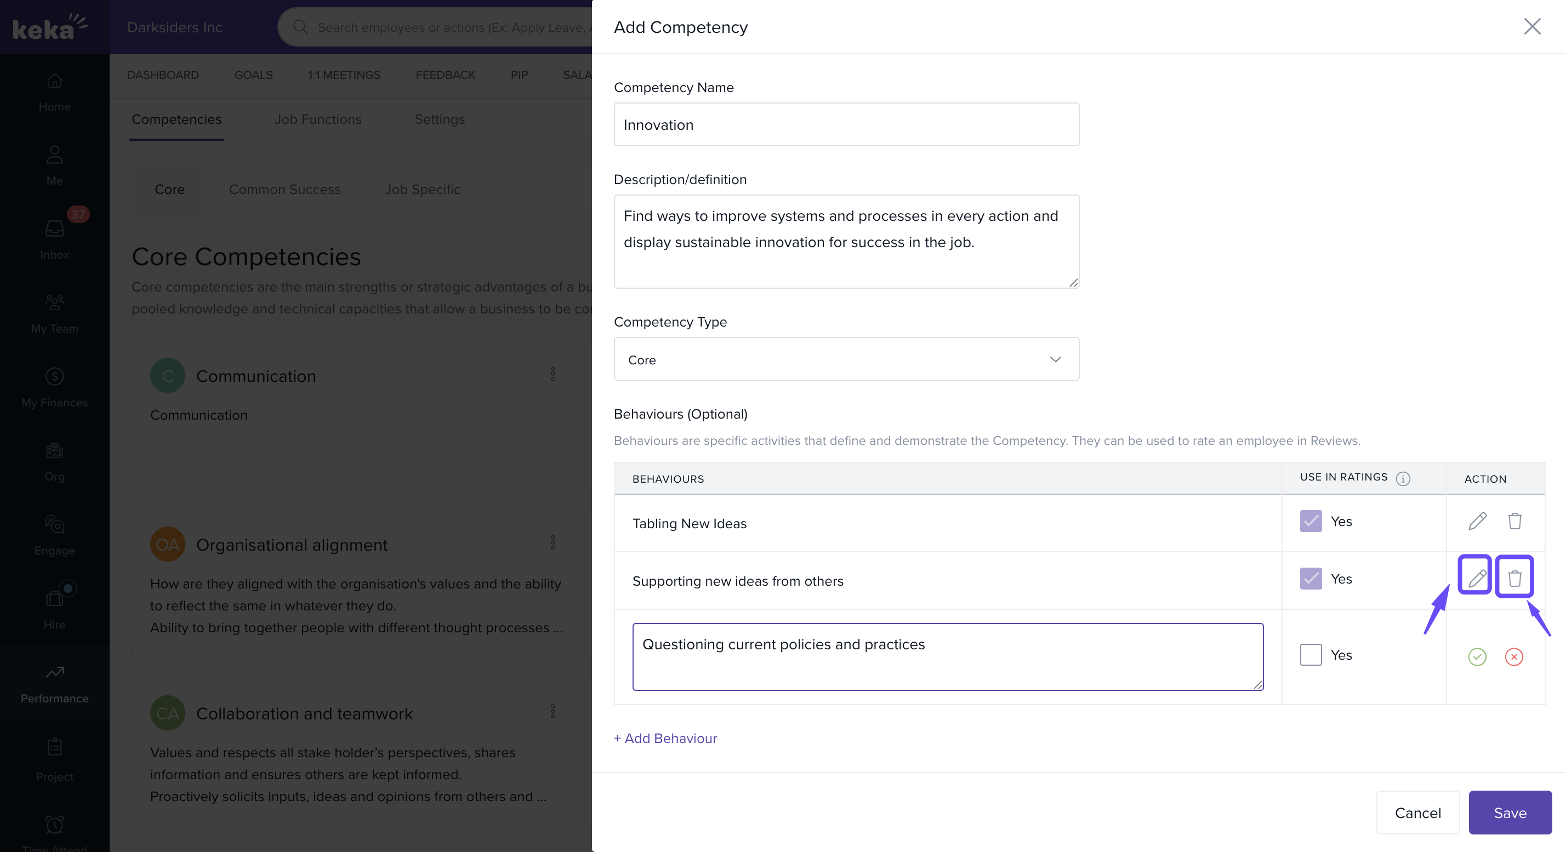This screenshot has width=1566, height=852.
Task: Click the Use in Ratings info icon
Action: pyautogui.click(x=1403, y=478)
